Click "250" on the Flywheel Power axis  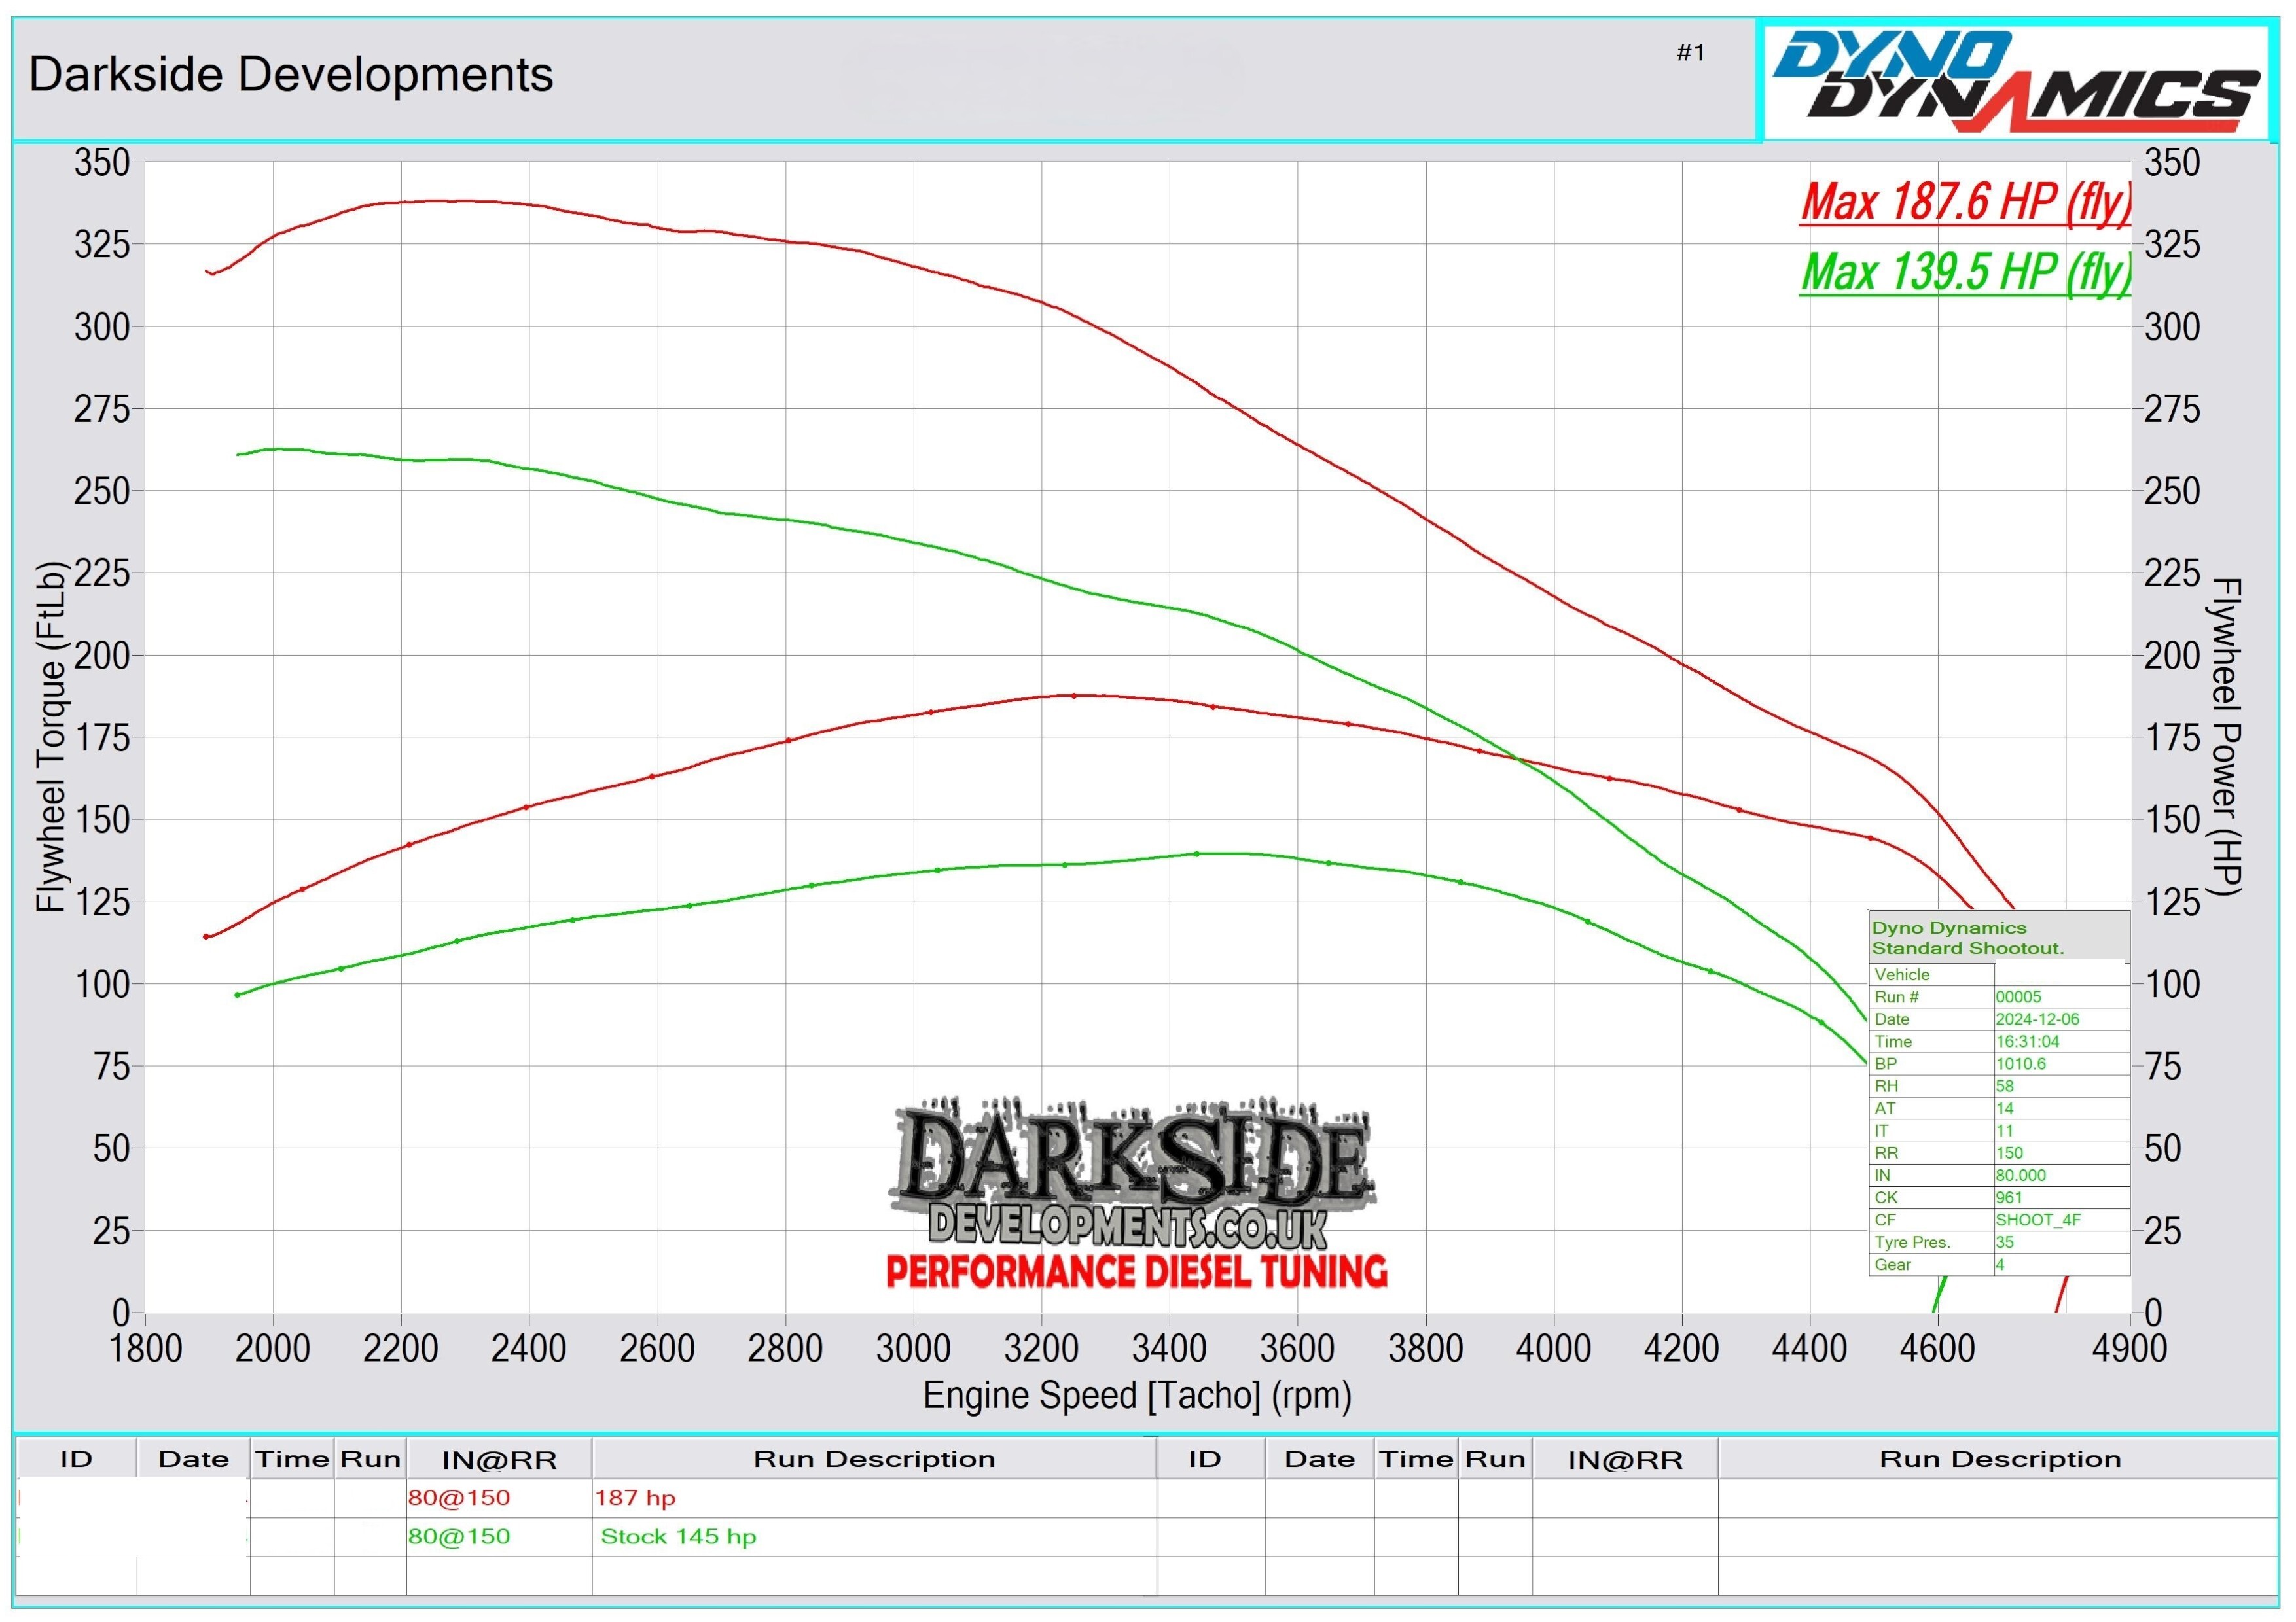tap(2172, 491)
